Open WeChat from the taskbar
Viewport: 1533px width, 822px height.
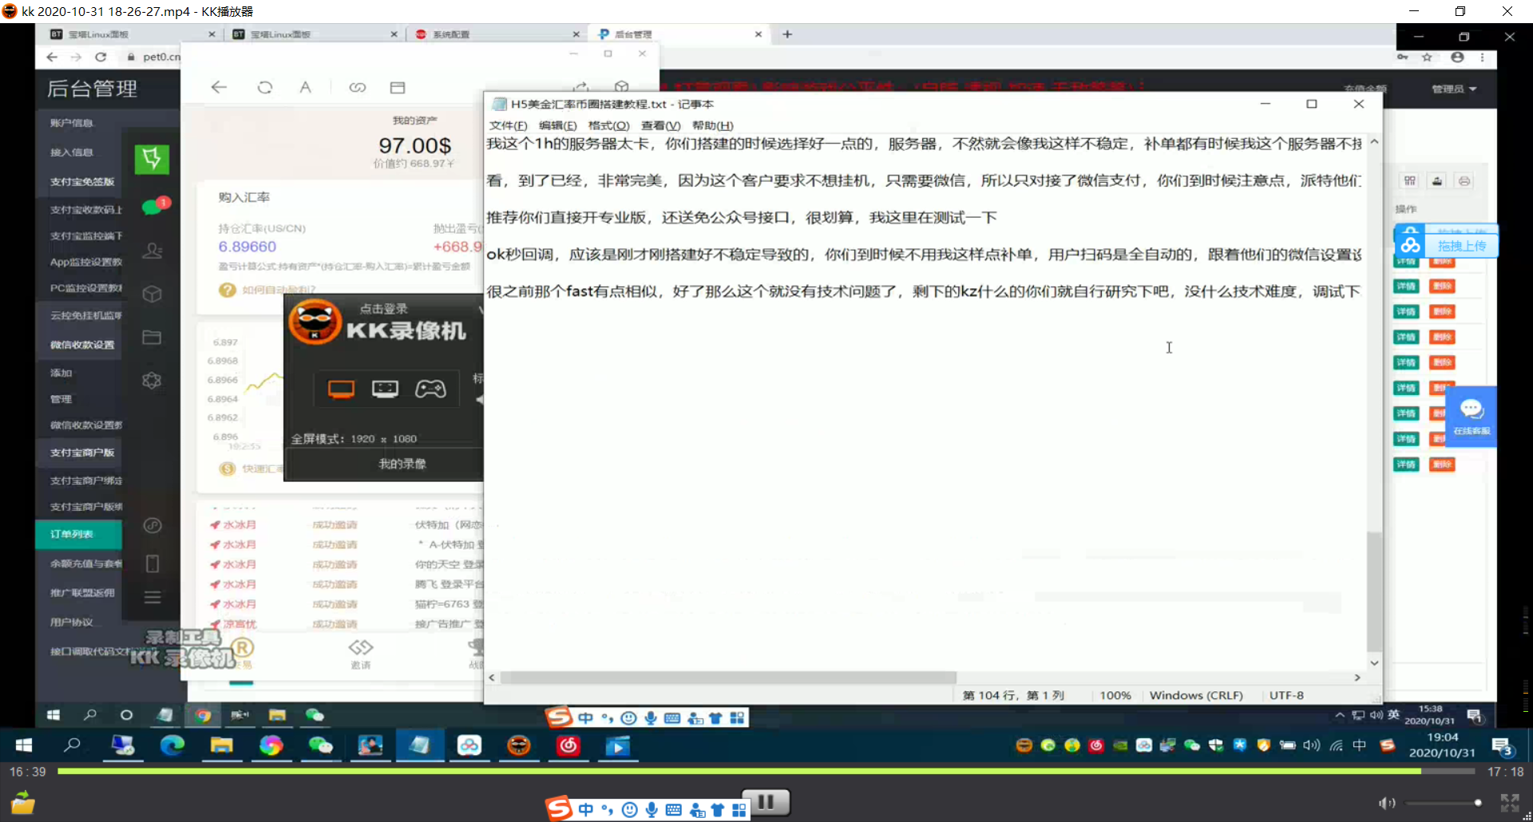pos(320,745)
